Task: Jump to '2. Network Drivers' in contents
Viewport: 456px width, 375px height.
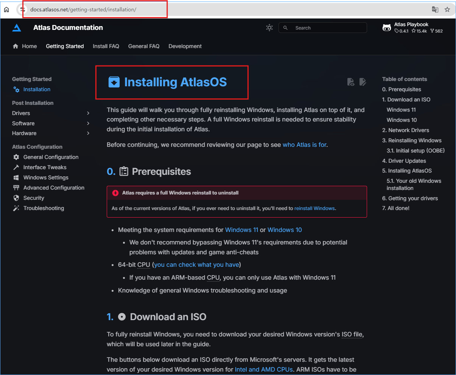Action: click(406, 130)
